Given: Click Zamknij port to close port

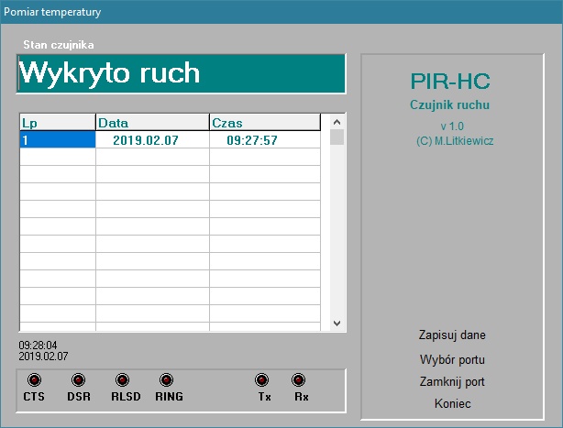Looking at the screenshot, I should pyautogui.click(x=452, y=381).
